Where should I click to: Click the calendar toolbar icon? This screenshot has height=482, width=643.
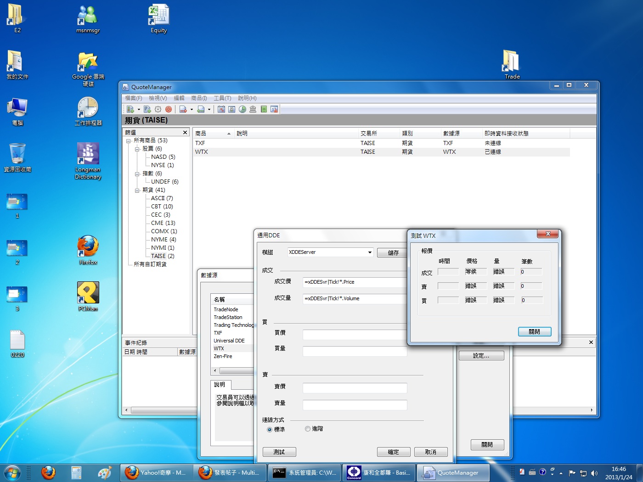(221, 109)
